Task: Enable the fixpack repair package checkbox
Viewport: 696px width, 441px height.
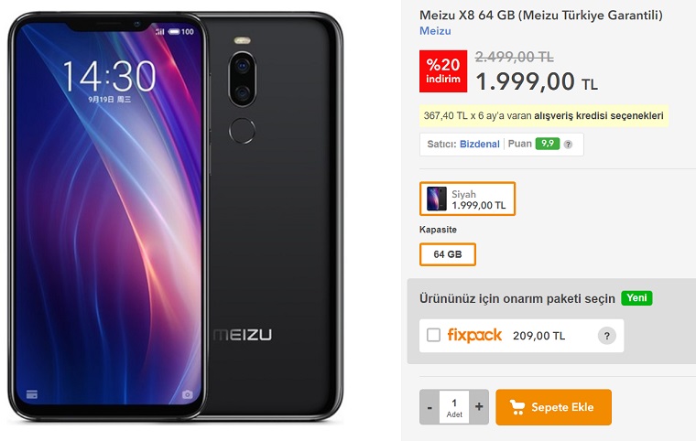Action: click(433, 335)
